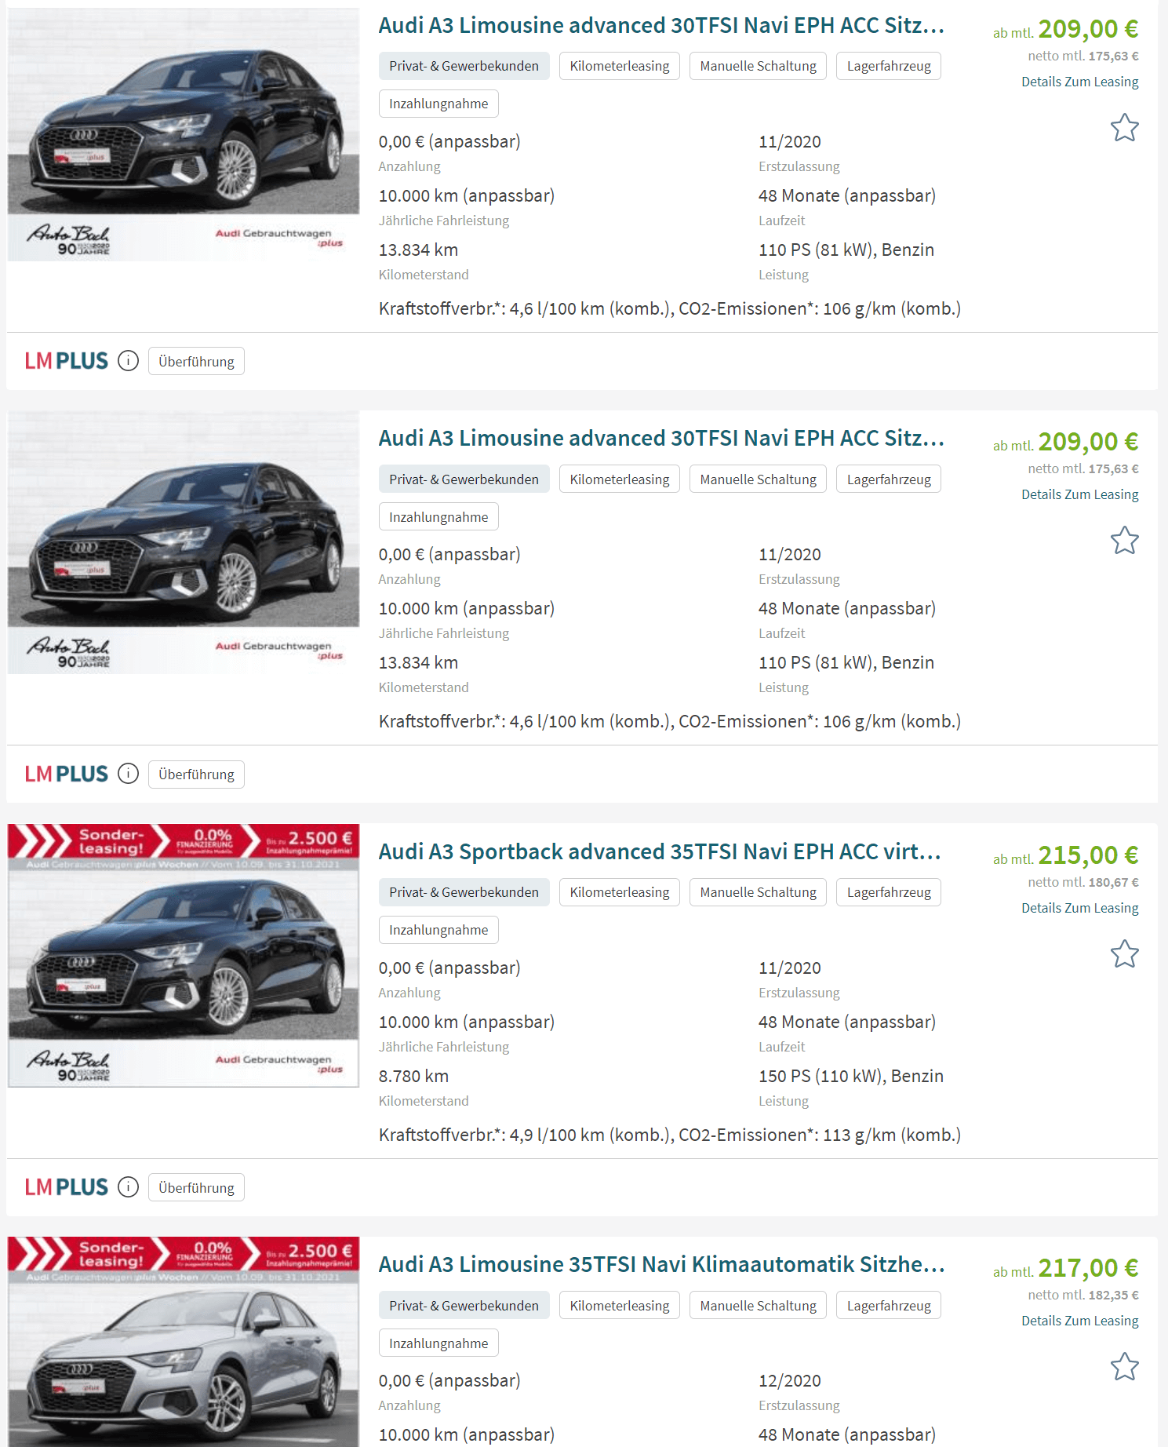
Task: Open second Audi A3 Limousine advanced 30TFSI title
Action: 661,438
